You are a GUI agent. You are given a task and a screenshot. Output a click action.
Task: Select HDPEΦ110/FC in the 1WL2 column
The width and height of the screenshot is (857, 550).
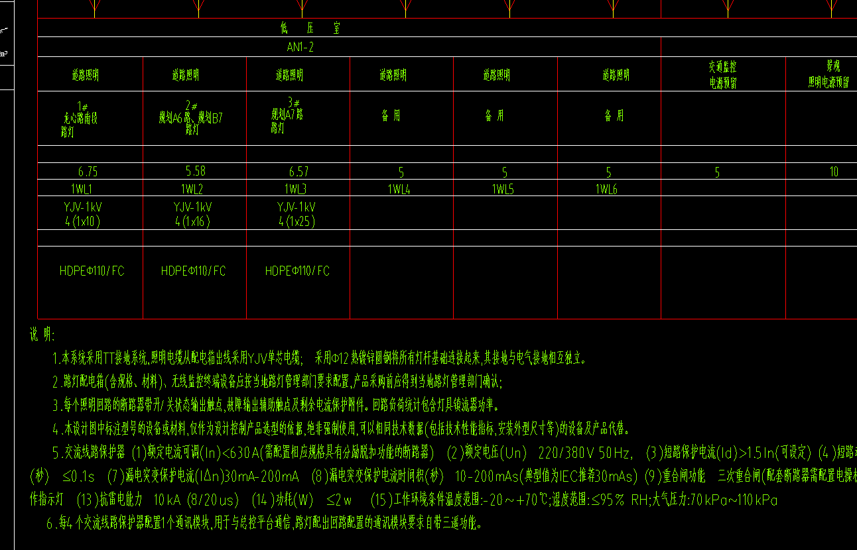click(194, 270)
